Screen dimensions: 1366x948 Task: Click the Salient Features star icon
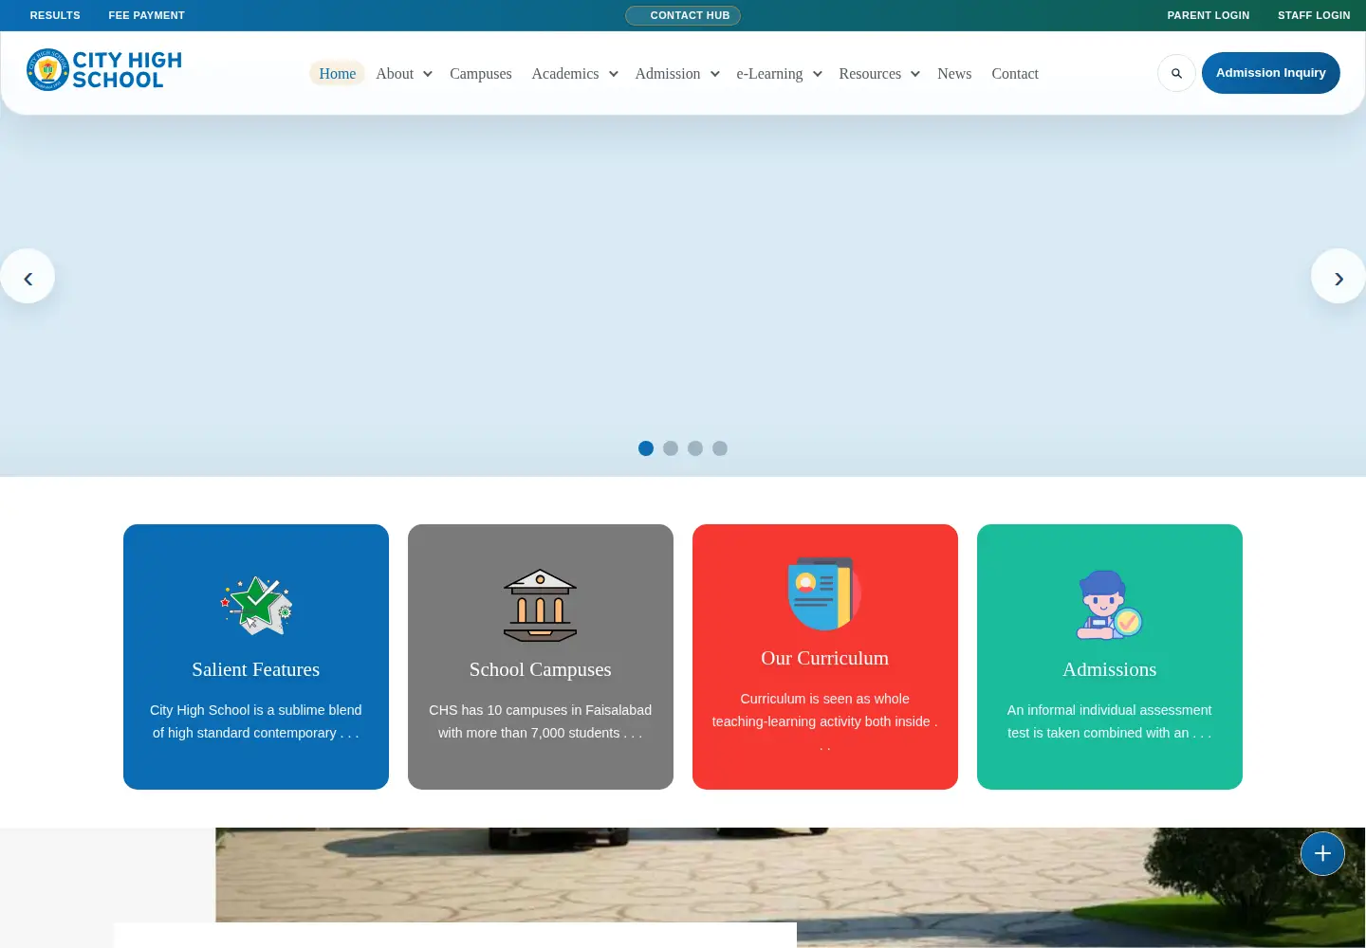click(x=256, y=605)
